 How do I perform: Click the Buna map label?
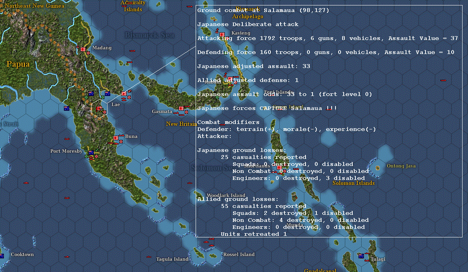(131, 136)
